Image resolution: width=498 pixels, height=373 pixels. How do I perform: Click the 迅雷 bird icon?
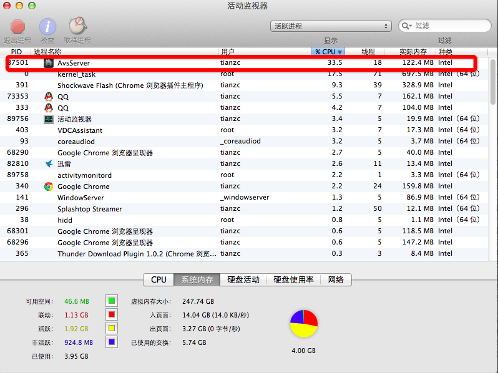[49, 164]
